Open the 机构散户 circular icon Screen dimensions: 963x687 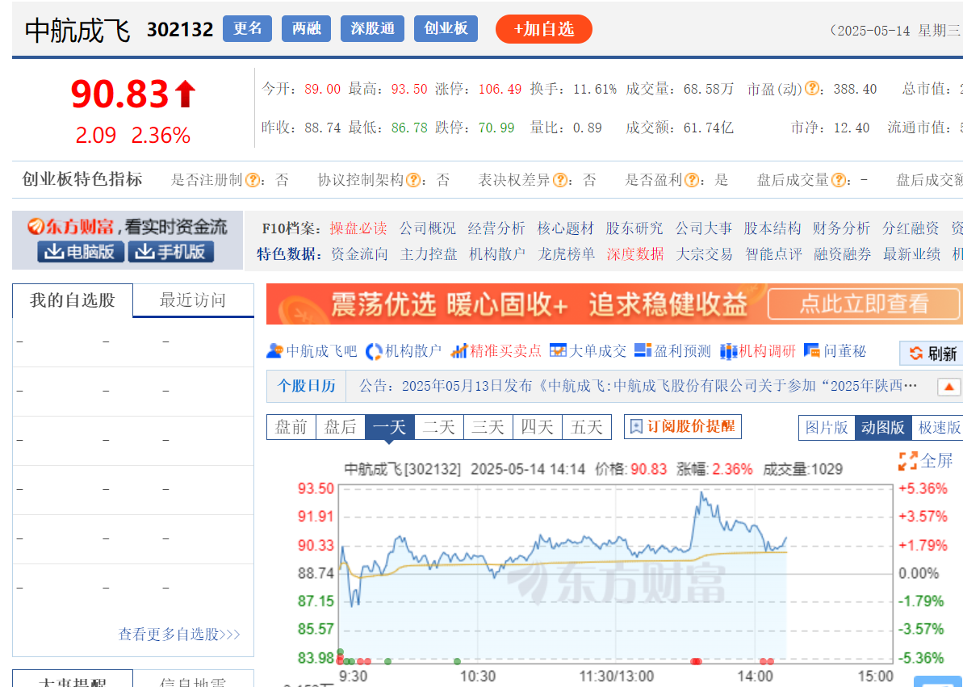pos(374,351)
